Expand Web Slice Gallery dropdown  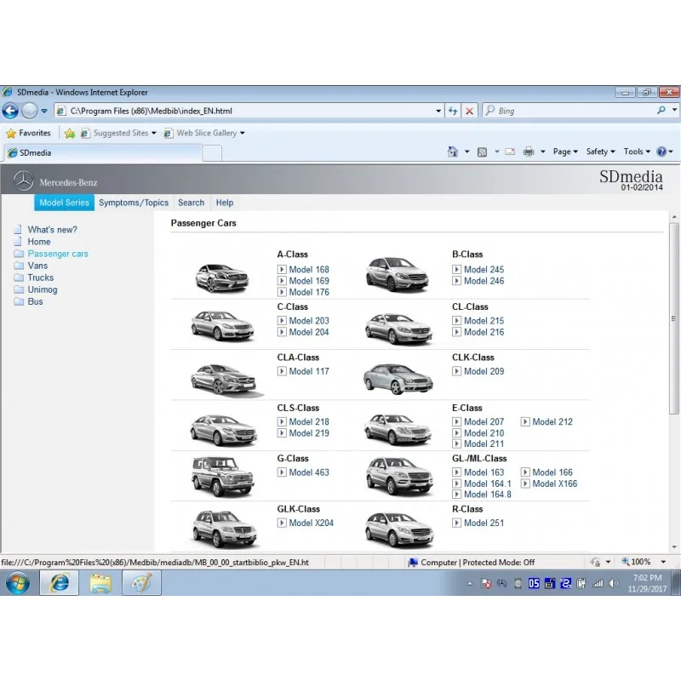pos(243,134)
